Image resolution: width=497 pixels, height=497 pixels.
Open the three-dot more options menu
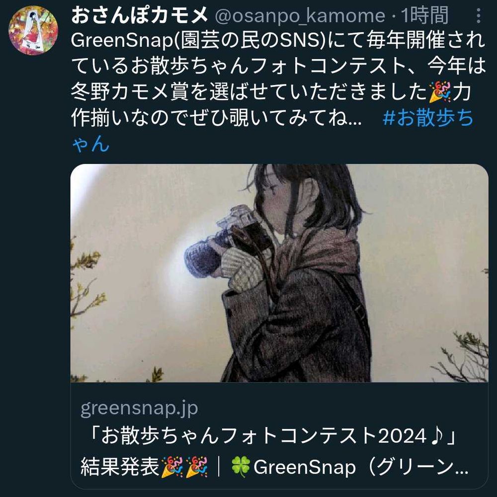tap(478, 15)
